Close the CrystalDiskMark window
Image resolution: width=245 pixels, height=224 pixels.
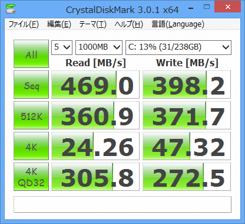[228, 7]
